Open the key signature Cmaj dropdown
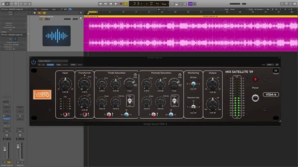 pos(164,4)
